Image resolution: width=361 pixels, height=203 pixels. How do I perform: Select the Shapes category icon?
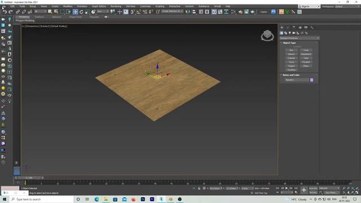[285, 33]
